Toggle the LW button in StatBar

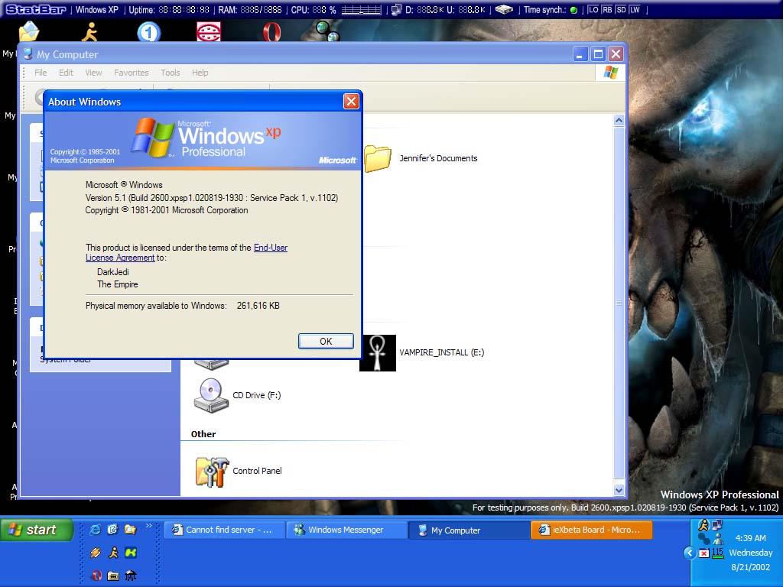click(635, 9)
